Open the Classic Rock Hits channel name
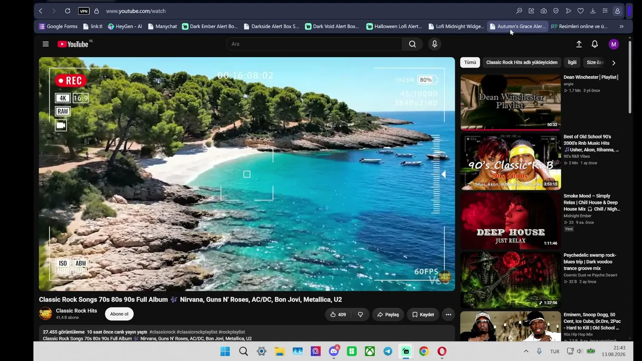Screen dimensions: 642x361 point(77,311)
